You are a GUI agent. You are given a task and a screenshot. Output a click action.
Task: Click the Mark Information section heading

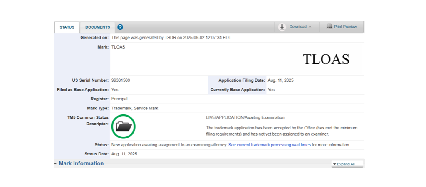pyautogui.click(x=81, y=163)
